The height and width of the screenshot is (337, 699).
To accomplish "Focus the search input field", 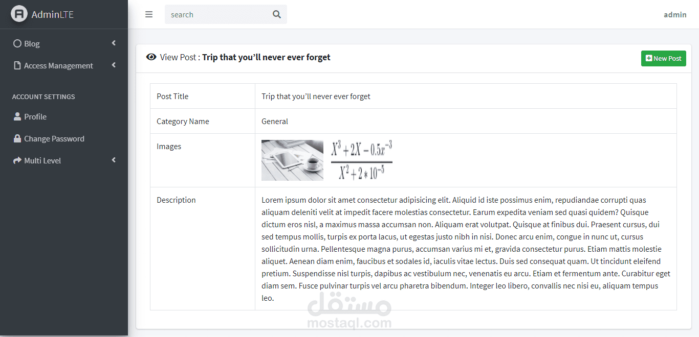I will tap(218, 14).
